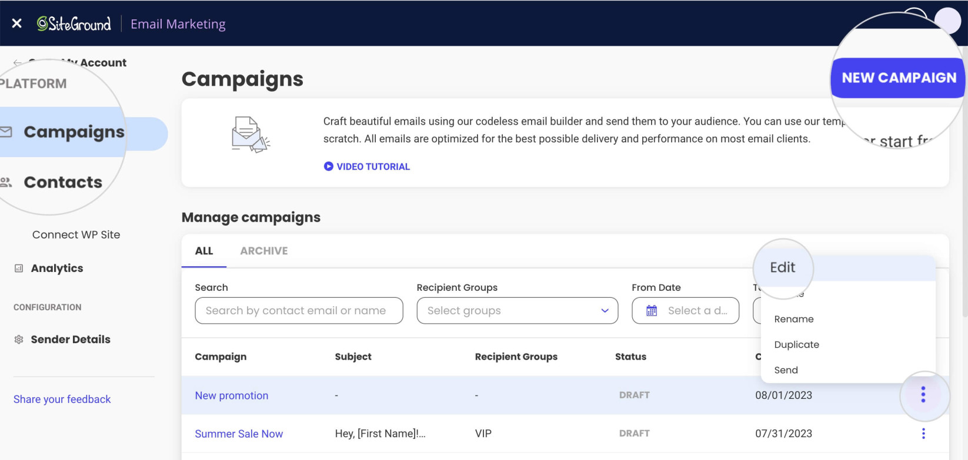Click the Account back link
The height and width of the screenshot is (460, 968).
point(103,63)
